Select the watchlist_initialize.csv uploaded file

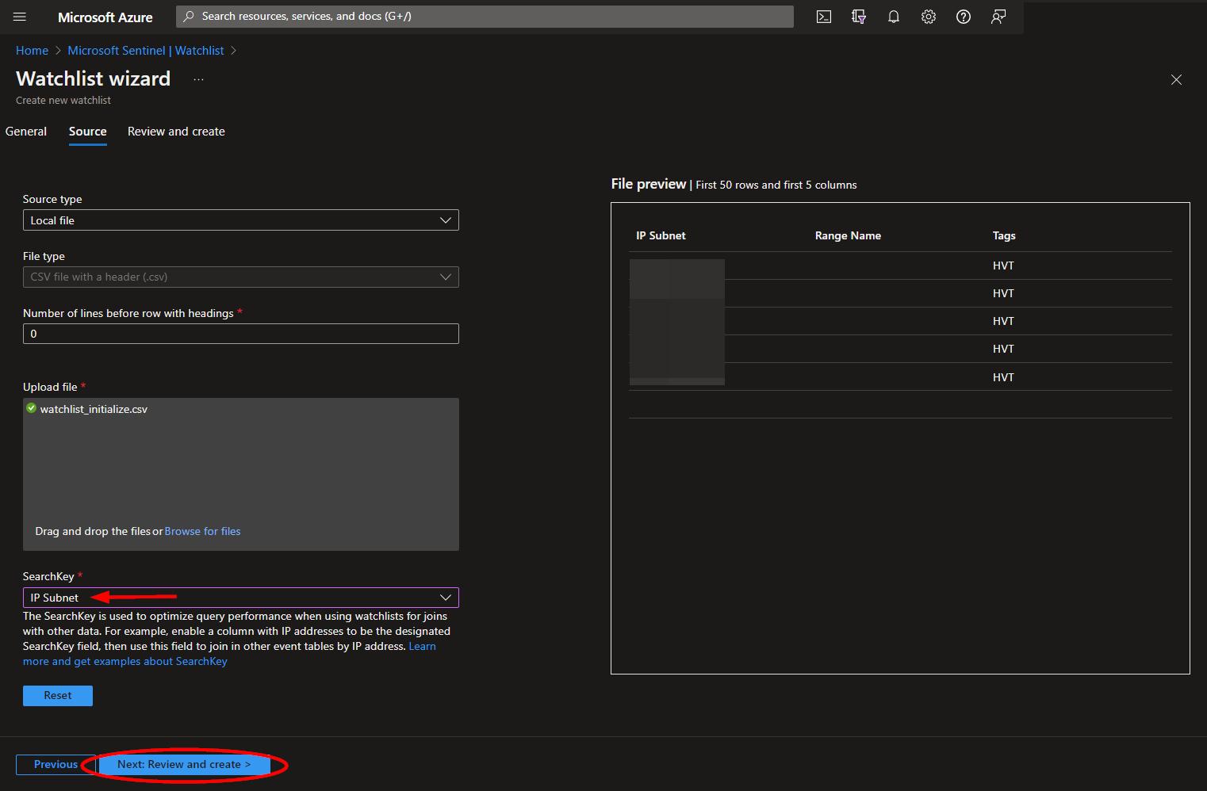pos(94,409)
